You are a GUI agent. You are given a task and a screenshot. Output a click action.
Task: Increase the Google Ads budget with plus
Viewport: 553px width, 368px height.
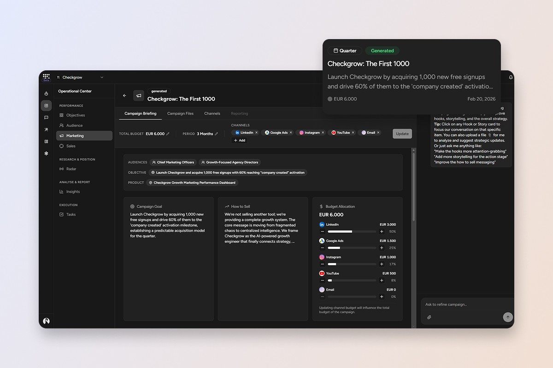pyautogui.click(x=382, y=248)
